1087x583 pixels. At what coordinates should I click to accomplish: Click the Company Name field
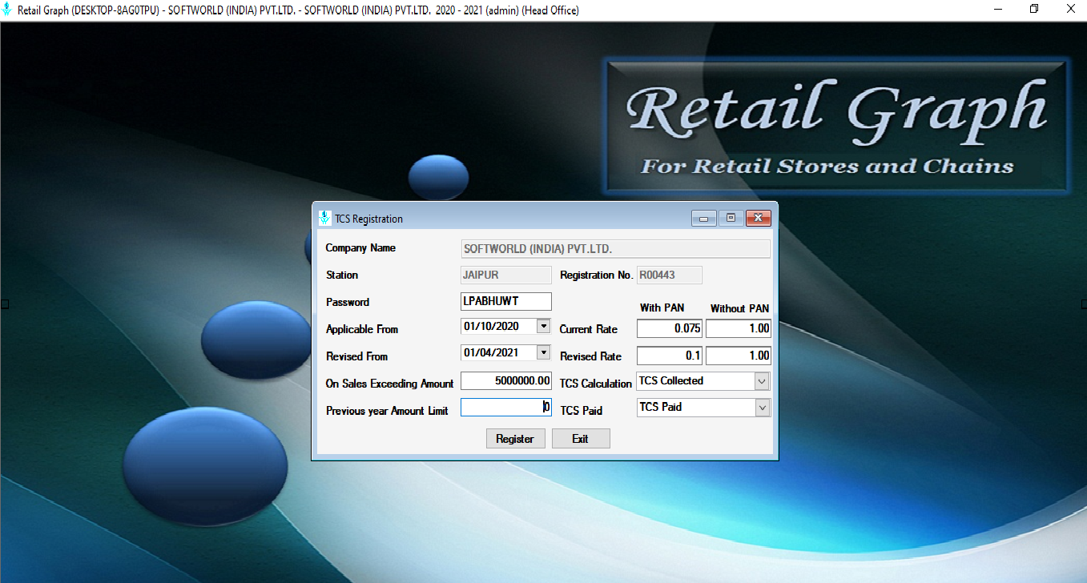(x=616, y=249)
